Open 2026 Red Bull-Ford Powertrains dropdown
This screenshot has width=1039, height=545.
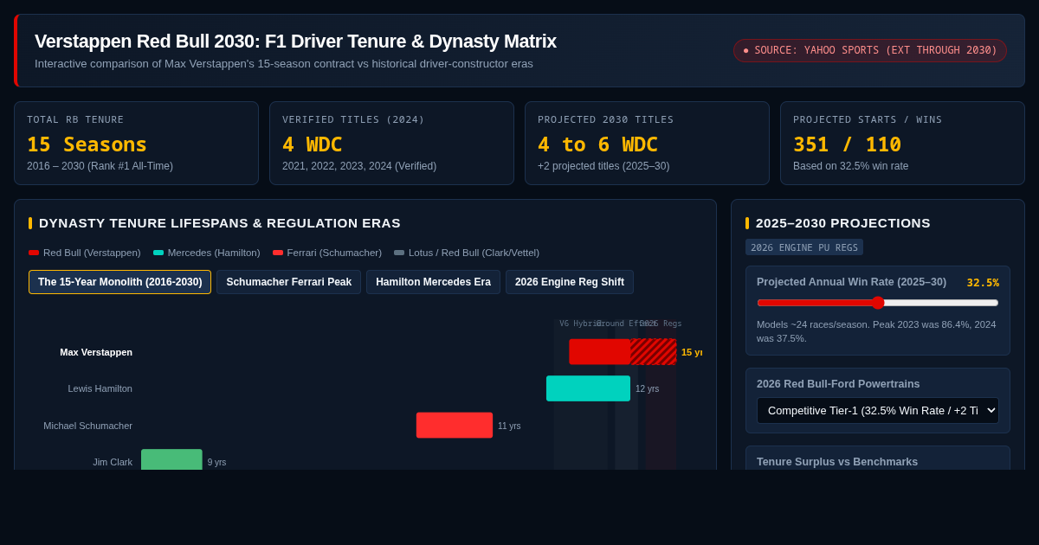click(878, 410)
